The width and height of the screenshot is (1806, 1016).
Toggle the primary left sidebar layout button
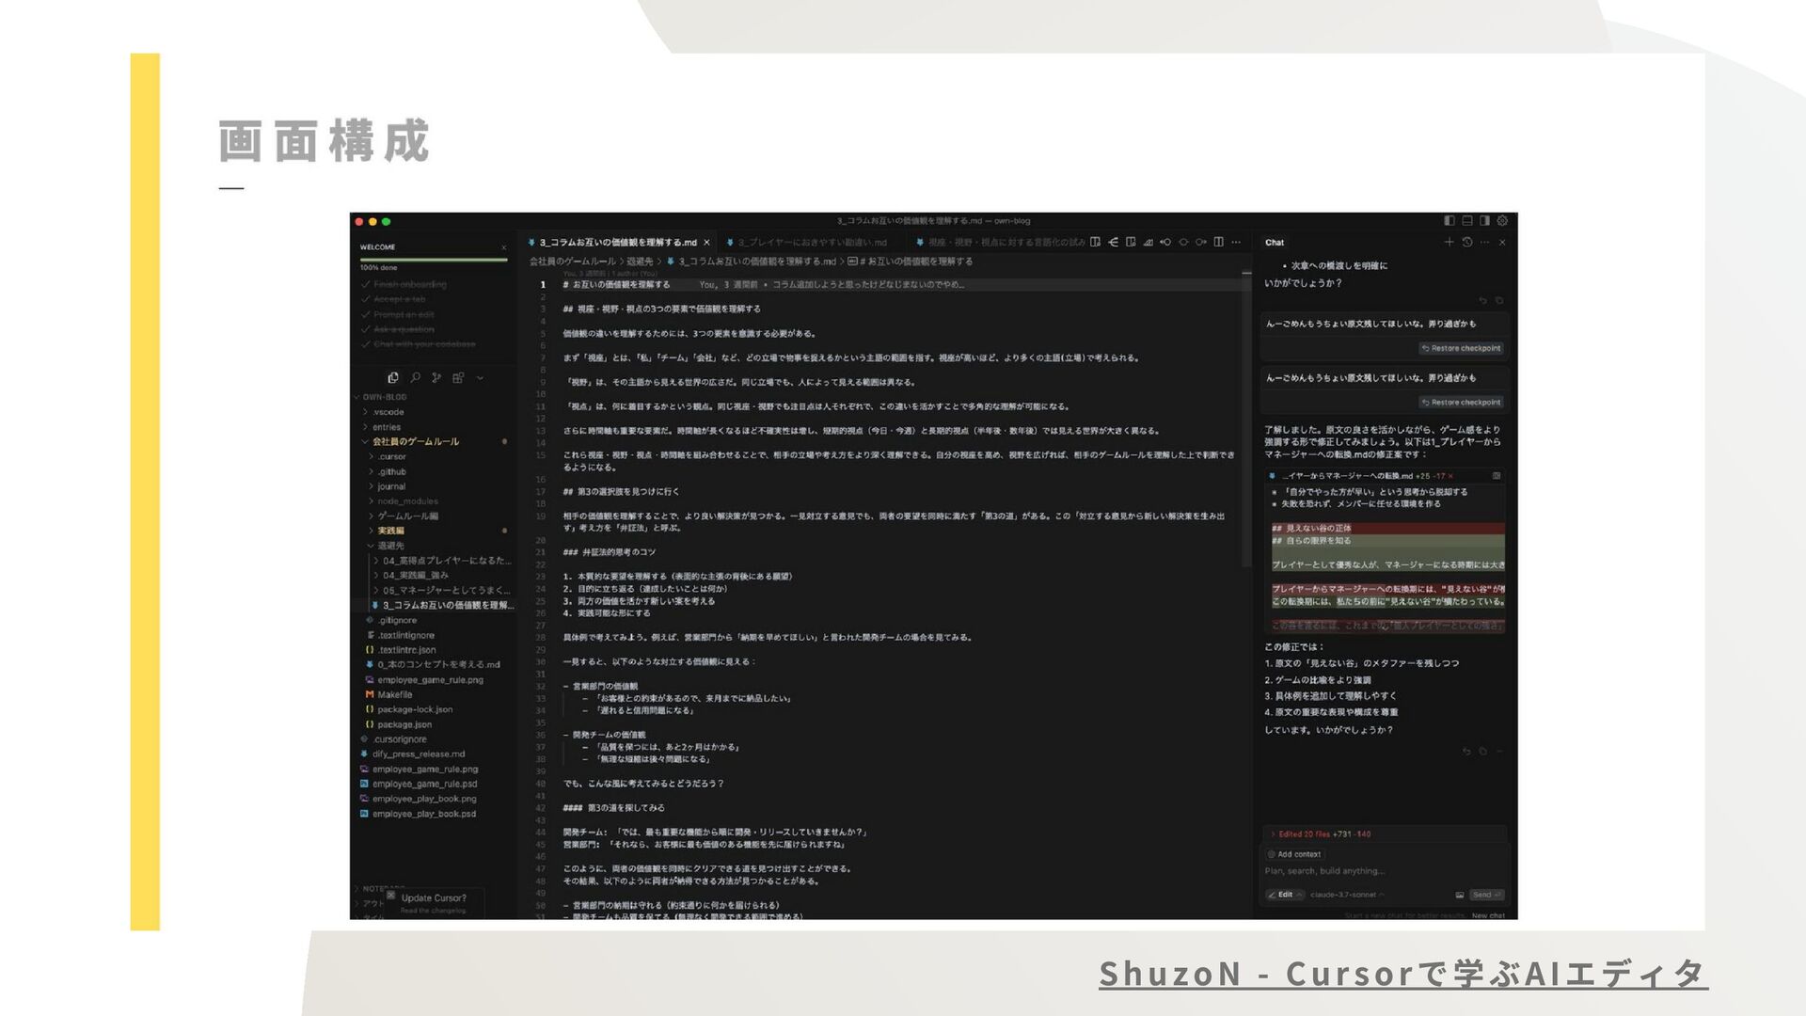(x=1449, y=221)
